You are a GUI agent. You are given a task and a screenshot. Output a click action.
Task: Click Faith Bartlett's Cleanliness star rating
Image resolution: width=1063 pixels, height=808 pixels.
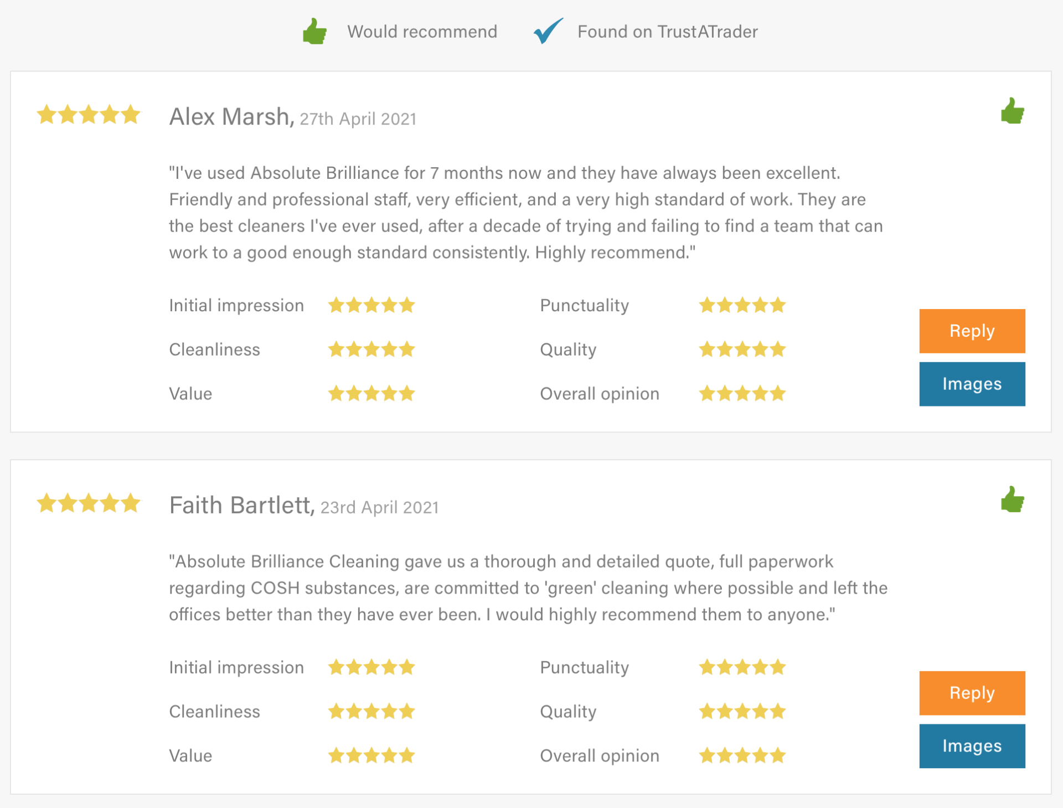[x=371, y=712]
